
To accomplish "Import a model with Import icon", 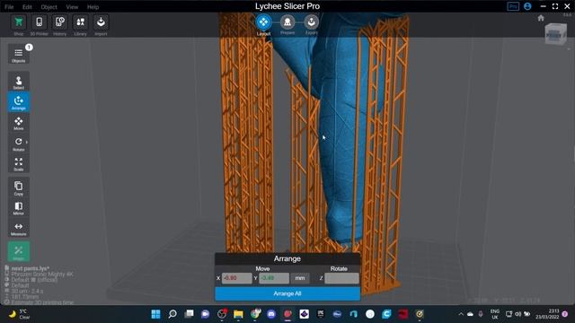I will click(101, 22).
